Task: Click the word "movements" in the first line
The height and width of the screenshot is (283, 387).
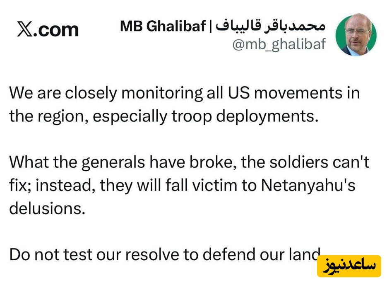Action: [x=297, y=93]
